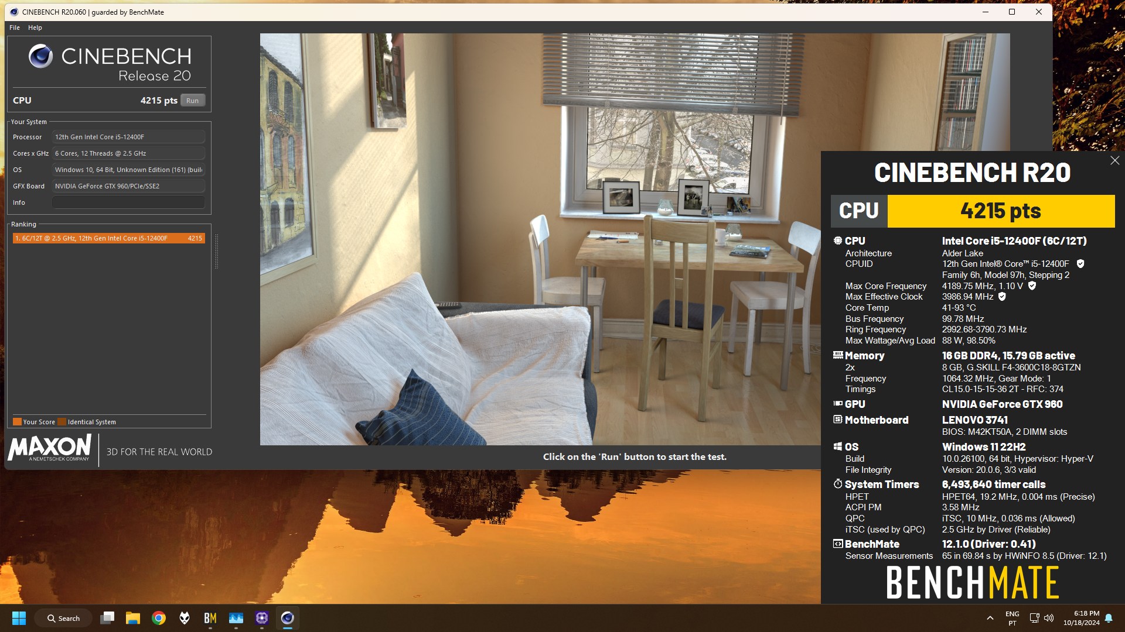
Task: Click the Core Temp 41-93 °C value
Action: pyautogui.click(x=959, y=308)
